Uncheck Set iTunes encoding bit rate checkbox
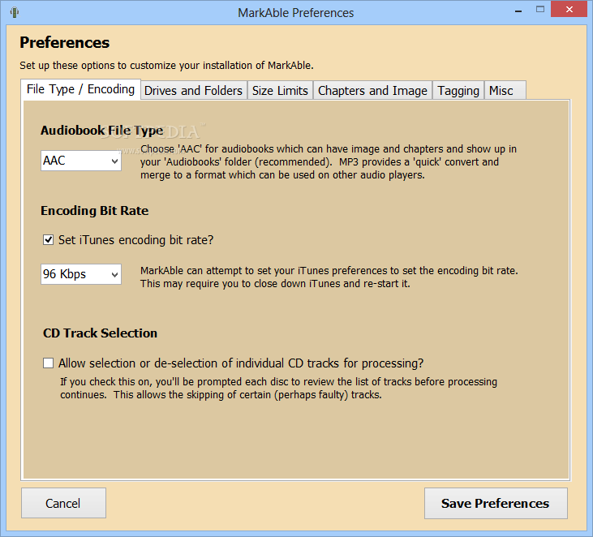This screenshot has height=537, width=593. pos(48,240)
